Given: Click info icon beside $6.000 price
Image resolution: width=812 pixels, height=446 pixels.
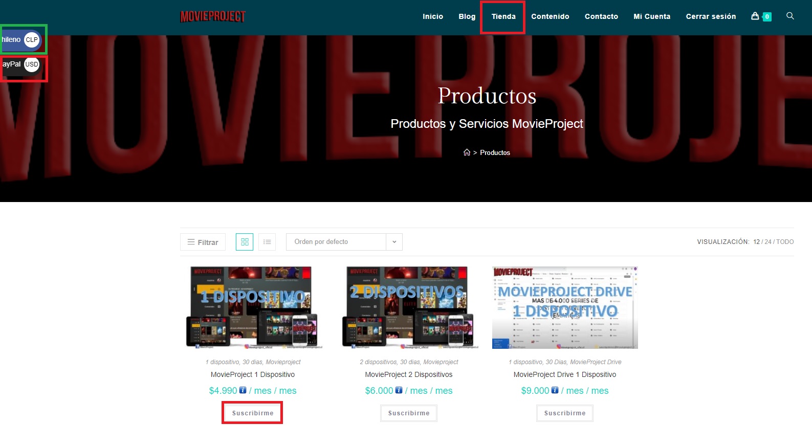Looking at the screenshot, I should (399, 390).
